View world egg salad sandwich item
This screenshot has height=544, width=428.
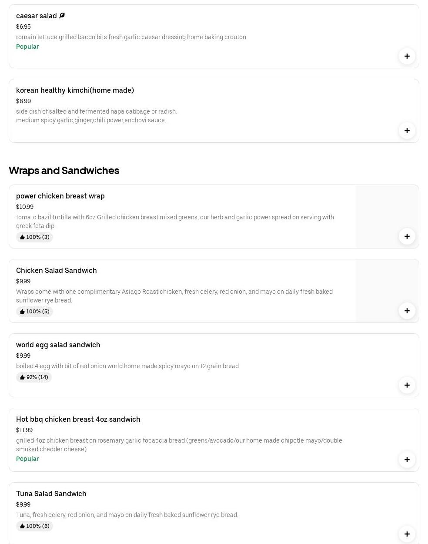(x=58, y=345)
